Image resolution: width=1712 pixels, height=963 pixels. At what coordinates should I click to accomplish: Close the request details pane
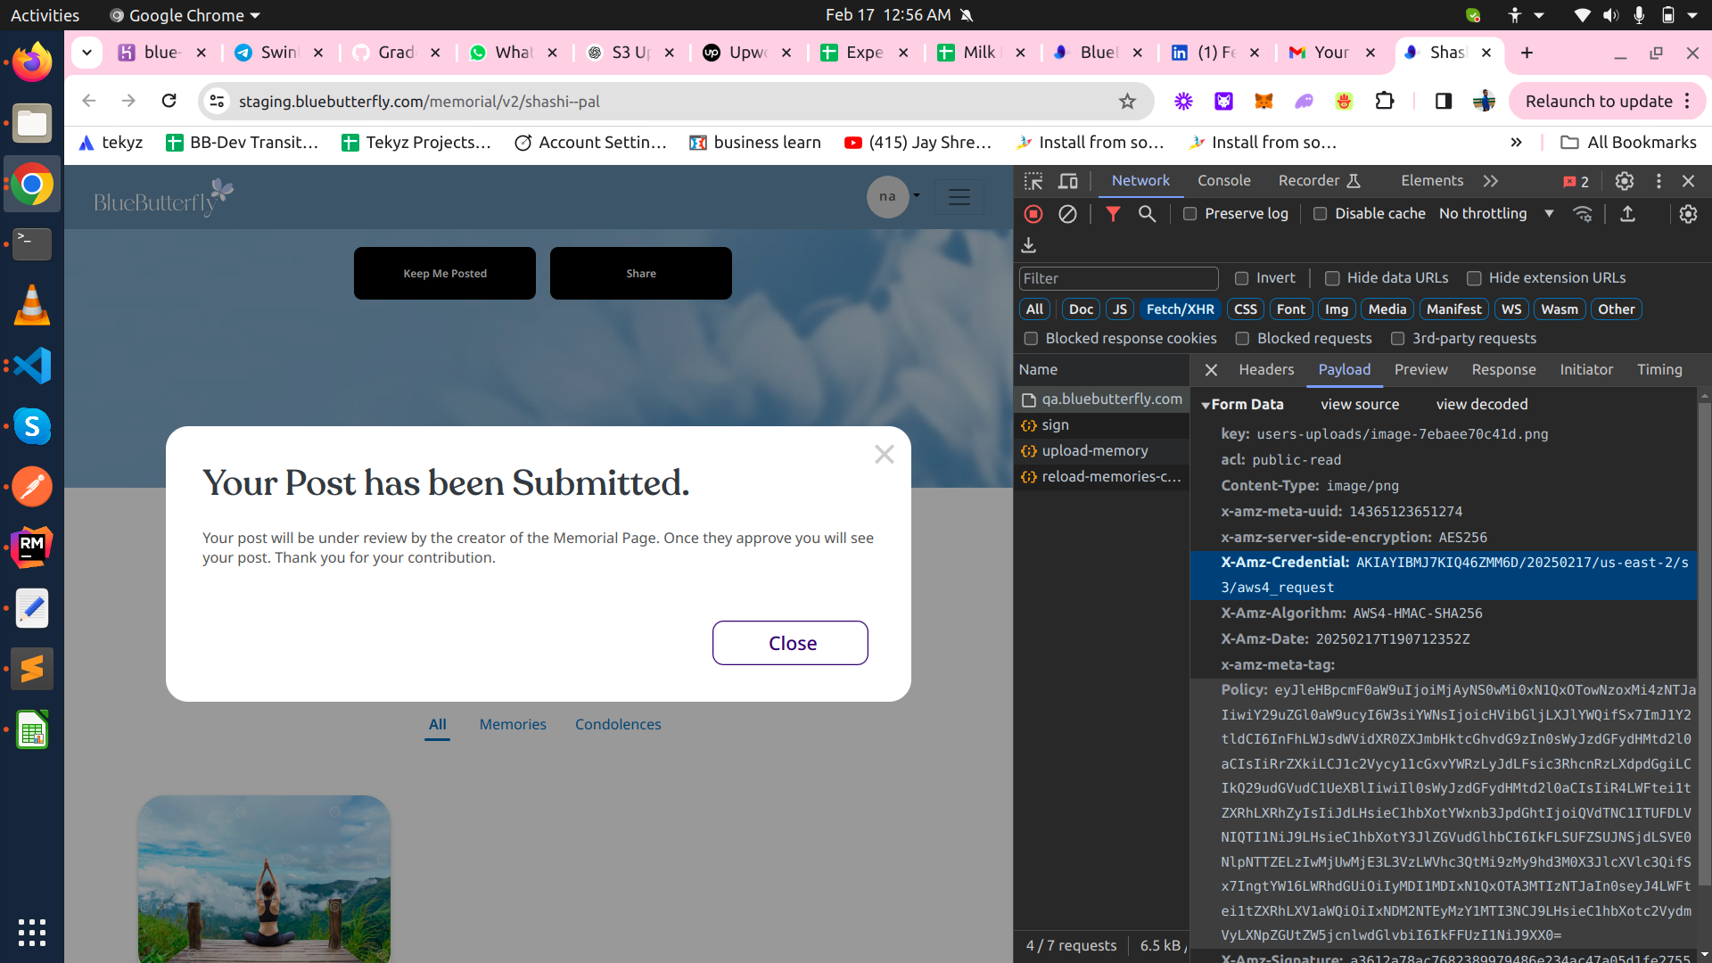(x=1211, y=370)
